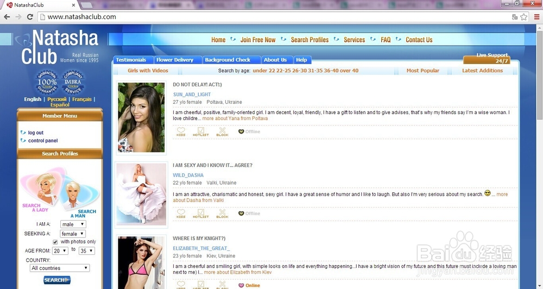
Task: Send a Kiss to SUN_AND_LIGHT
Action: tap(181, 131)
